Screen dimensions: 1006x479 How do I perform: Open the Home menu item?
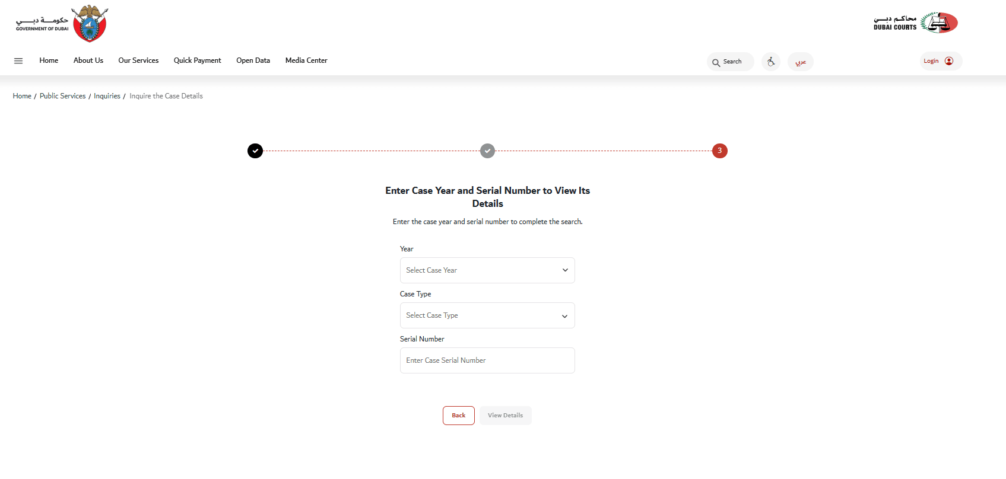point(49,60)
